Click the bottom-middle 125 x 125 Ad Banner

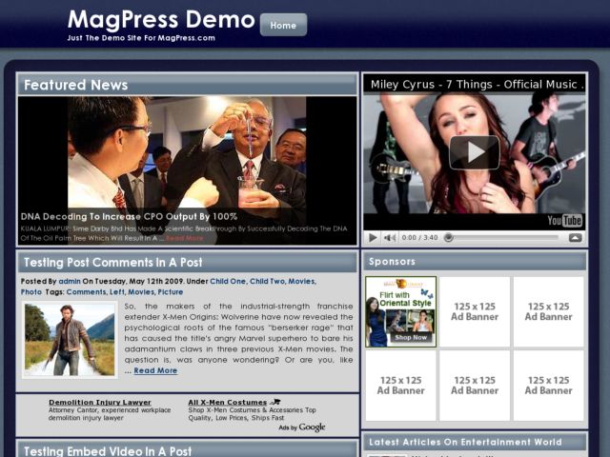(x=475, y=386)
